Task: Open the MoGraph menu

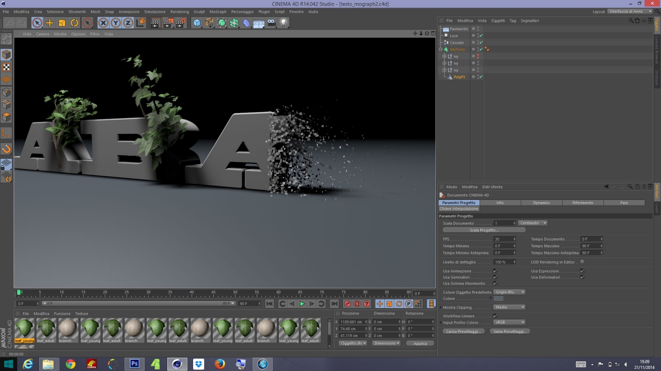Action: tap(218, 11)
